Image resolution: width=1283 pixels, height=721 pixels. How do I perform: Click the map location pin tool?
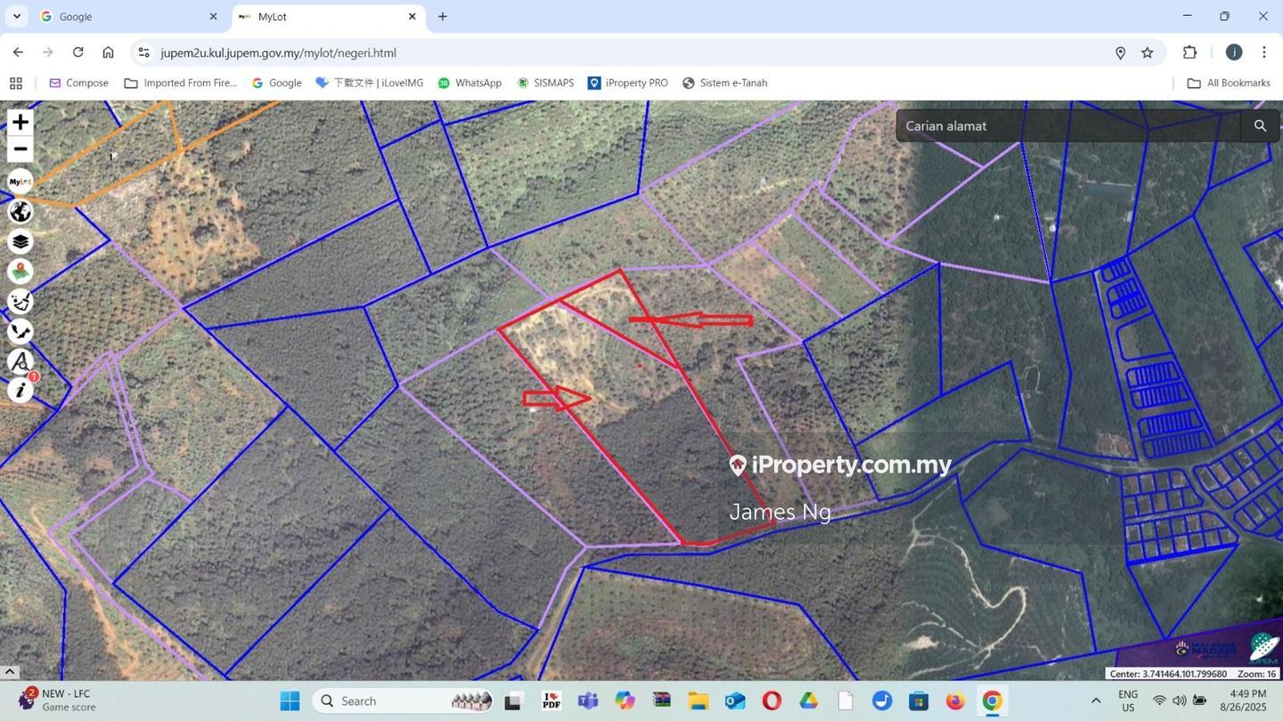click(20, 271)
